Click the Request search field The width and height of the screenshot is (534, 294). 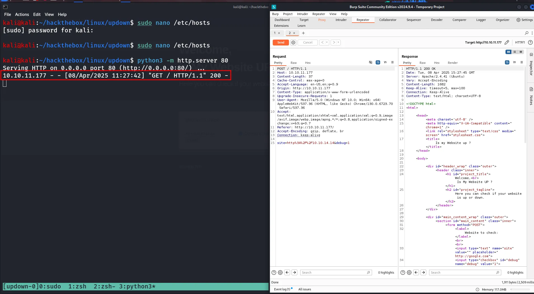(x=336, y=273)
